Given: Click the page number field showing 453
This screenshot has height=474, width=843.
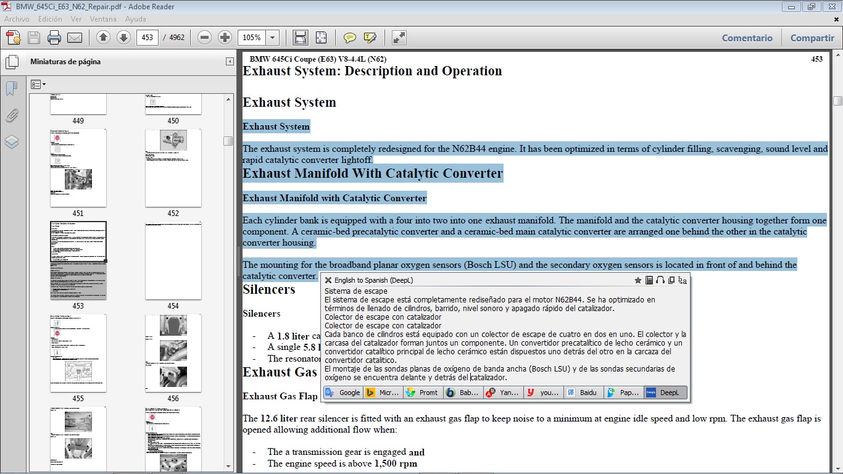Looking at the screenshot, I should click(x=147, y=38).
